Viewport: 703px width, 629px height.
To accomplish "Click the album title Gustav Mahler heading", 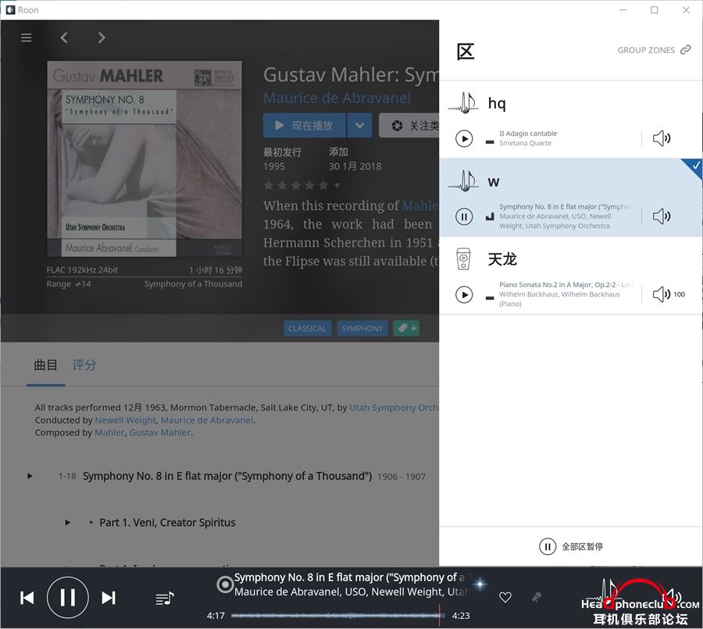I will tap(351, 75).
